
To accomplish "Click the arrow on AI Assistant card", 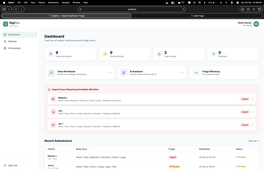I will tap(182, 73).
